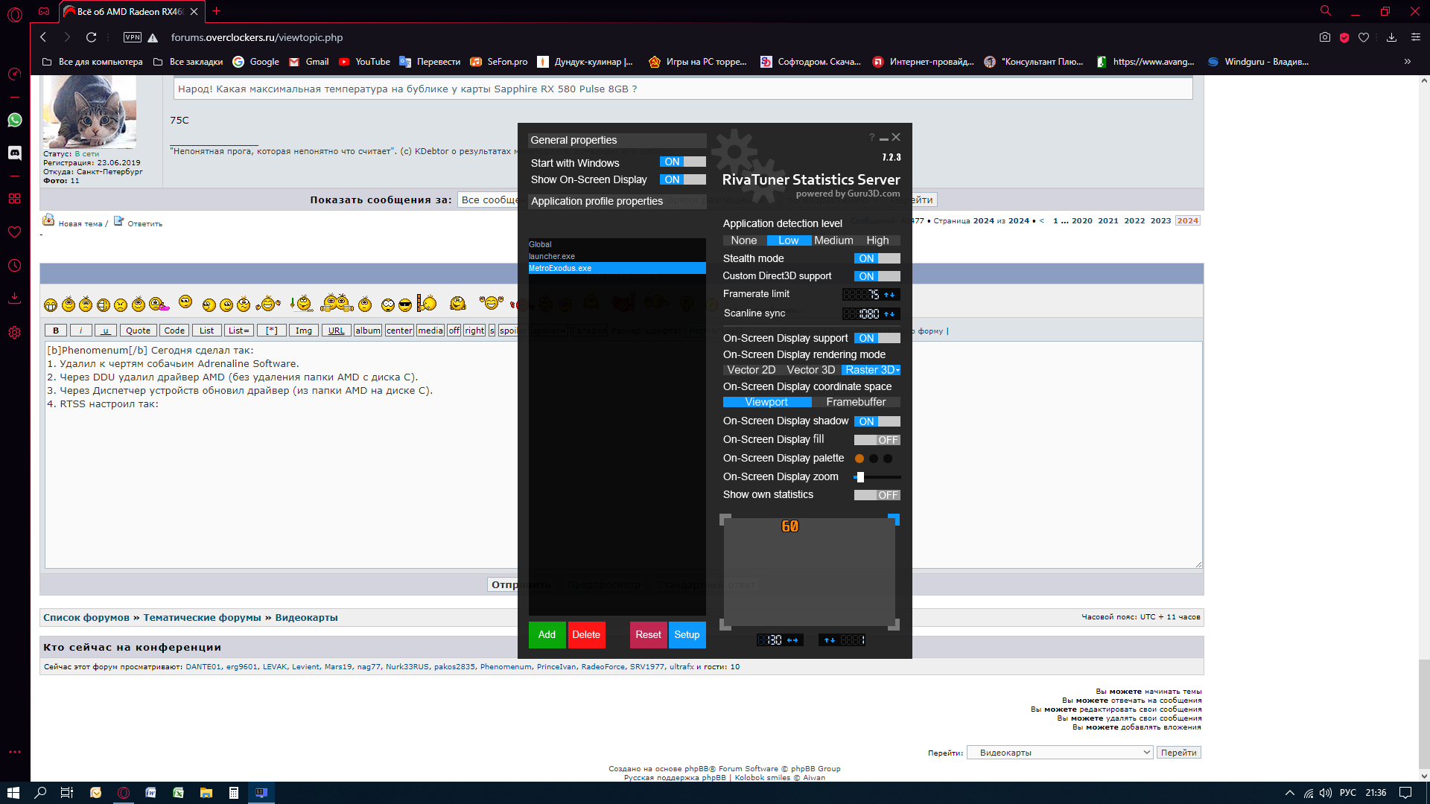Expand Raster 3D font dropdown arrow
The width and height of the screenshot is (1430, 804).
point(898,370)
